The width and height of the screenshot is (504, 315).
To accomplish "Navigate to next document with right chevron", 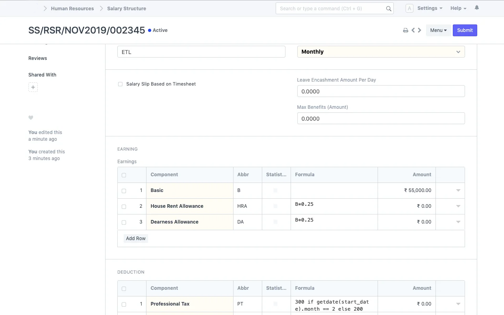I will 419,30.
